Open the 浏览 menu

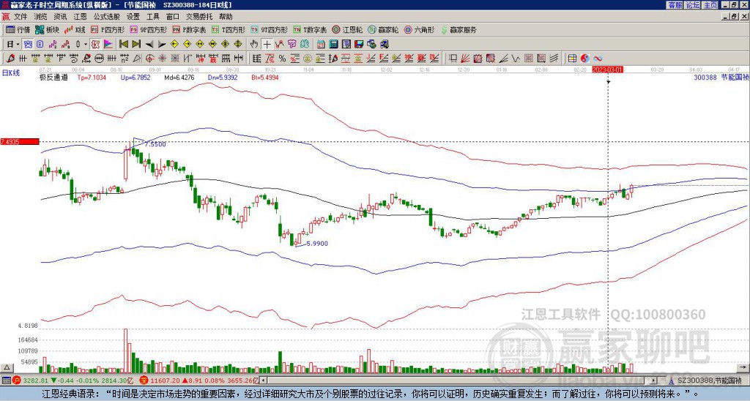click(x=40, y=17)
